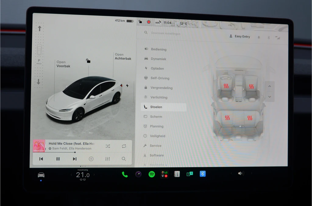The width and height of the screenshot is (312, 206).
Task: Toggle the rear left seat heater
Action: (227, 118)
